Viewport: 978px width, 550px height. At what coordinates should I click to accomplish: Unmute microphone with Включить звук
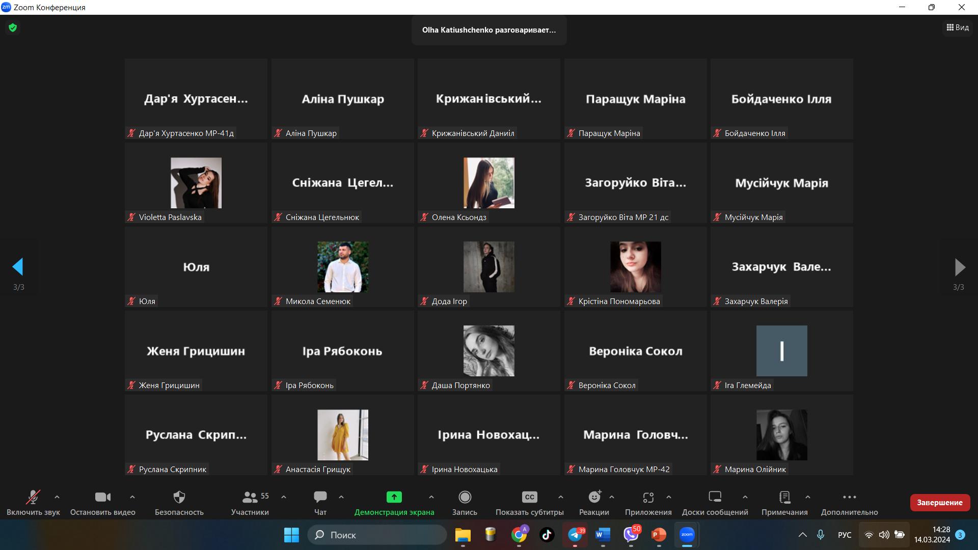[x=33, y=497]
